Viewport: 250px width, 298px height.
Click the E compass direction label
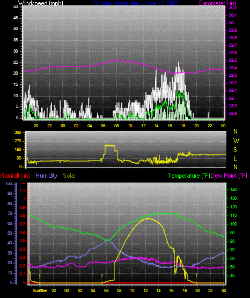coord(235,158)
